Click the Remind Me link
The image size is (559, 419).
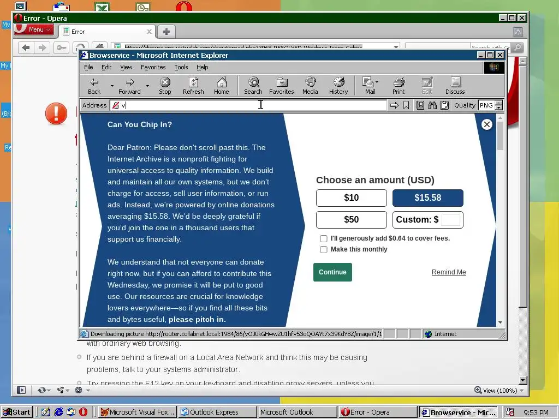[x=449, y=272]
